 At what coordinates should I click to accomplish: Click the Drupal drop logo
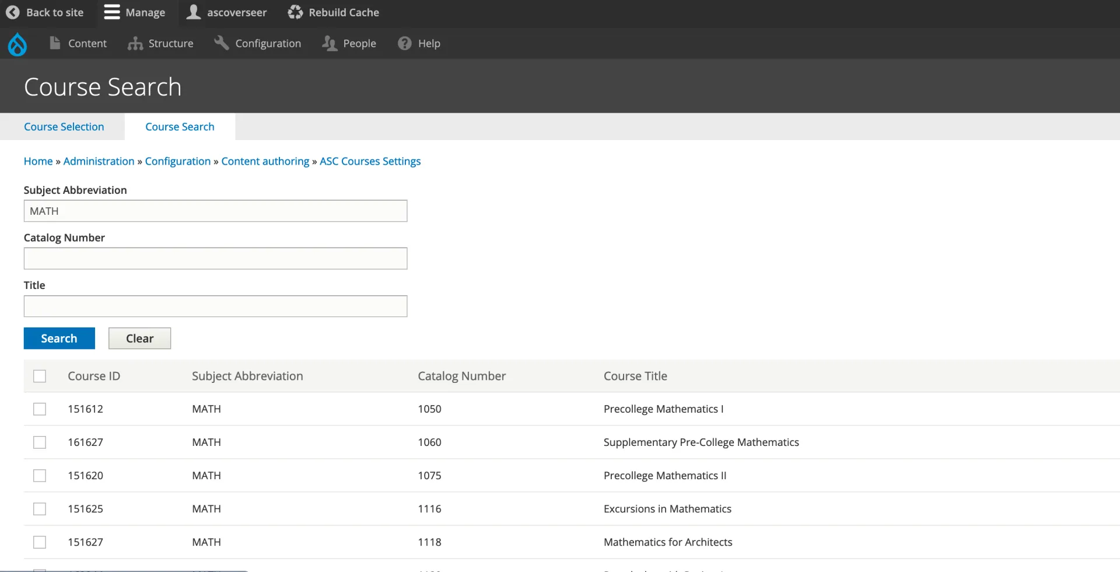pyautogui.click(x=17, y=44)
